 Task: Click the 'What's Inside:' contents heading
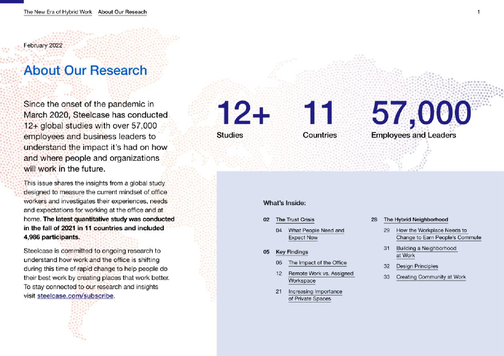[x=284, y=203]
